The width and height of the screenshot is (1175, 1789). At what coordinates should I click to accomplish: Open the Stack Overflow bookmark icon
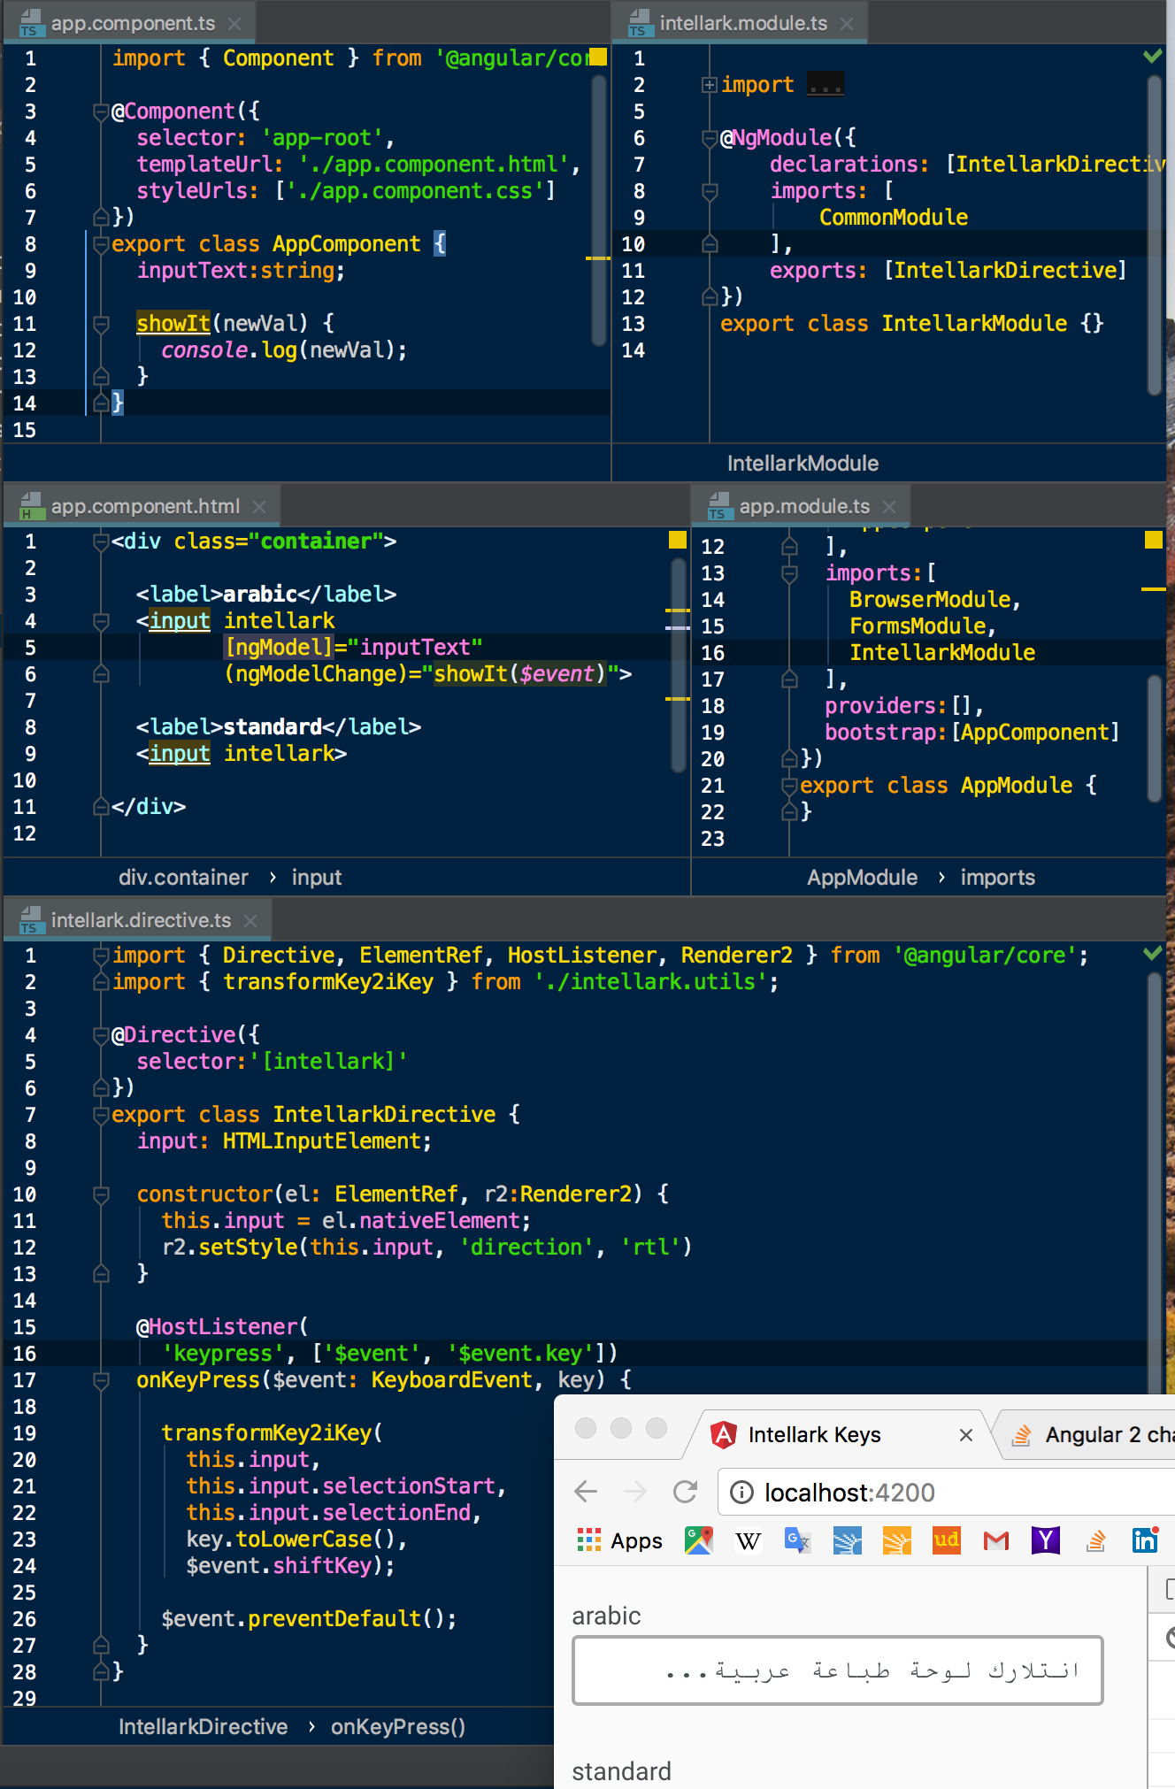(x=1095, y=1540)
